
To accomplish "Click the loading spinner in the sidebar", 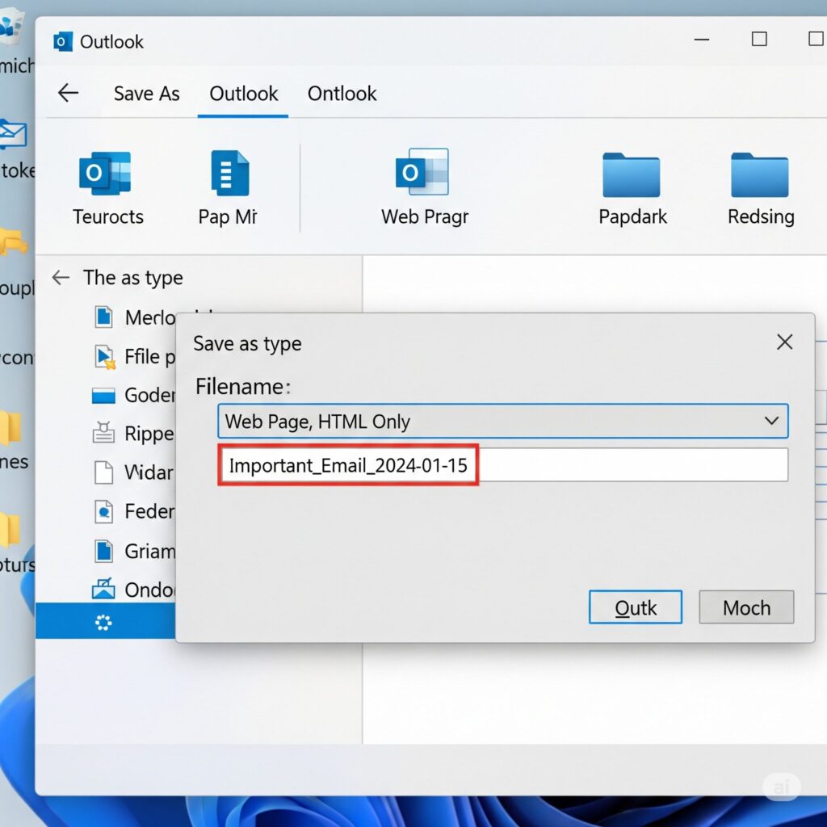I will [x=104, y=623].
